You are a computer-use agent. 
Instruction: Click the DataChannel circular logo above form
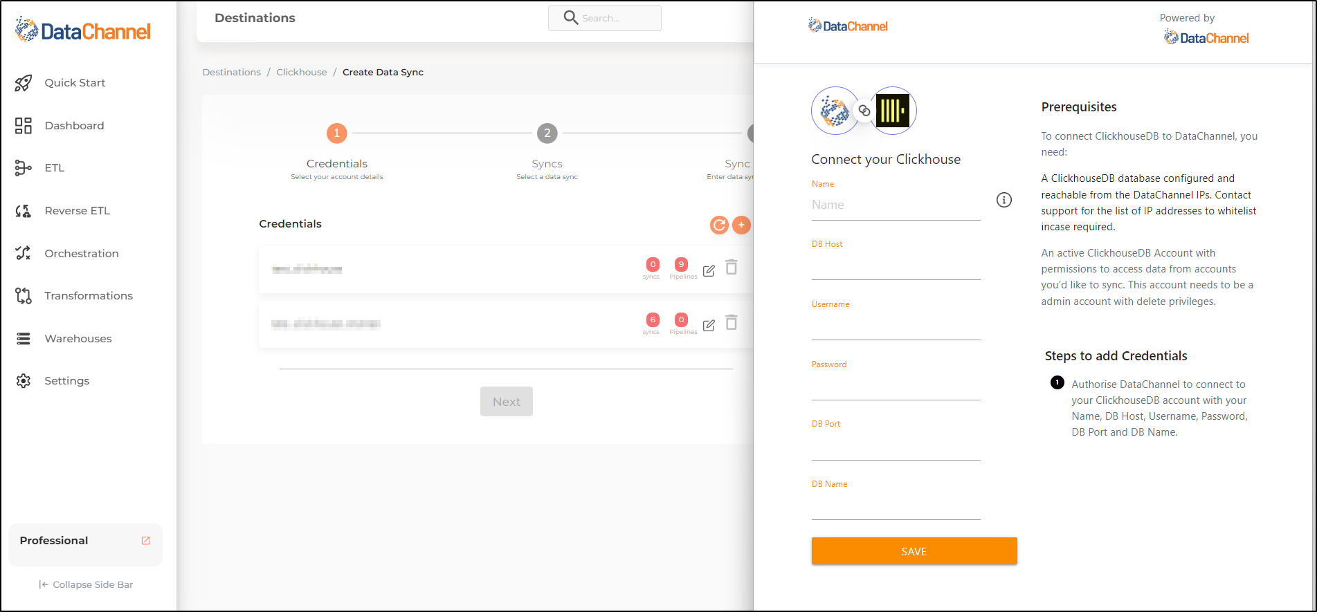click(x=835, y=111)
